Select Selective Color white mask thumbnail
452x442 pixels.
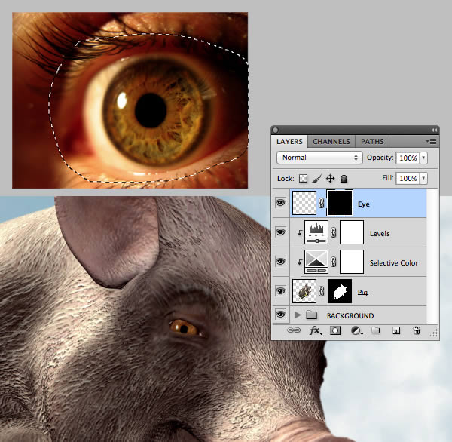[352, 262]
